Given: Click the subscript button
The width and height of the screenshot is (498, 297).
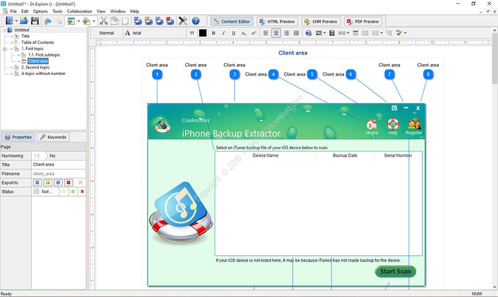Looking at the screenshot, I should [244, 33].
